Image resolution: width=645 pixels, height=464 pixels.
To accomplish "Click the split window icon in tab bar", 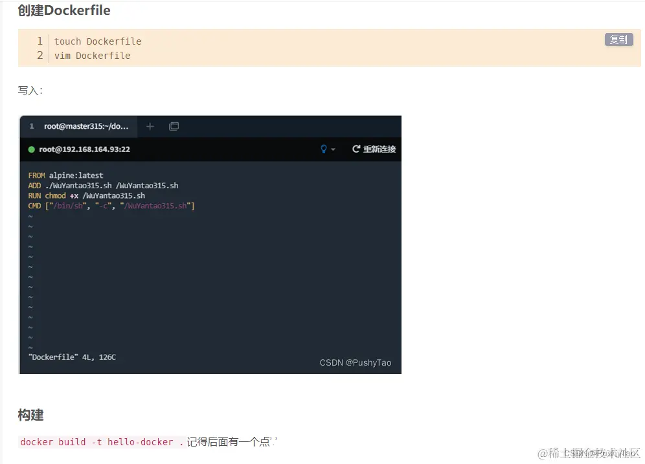I will click(x=174, y=126).
